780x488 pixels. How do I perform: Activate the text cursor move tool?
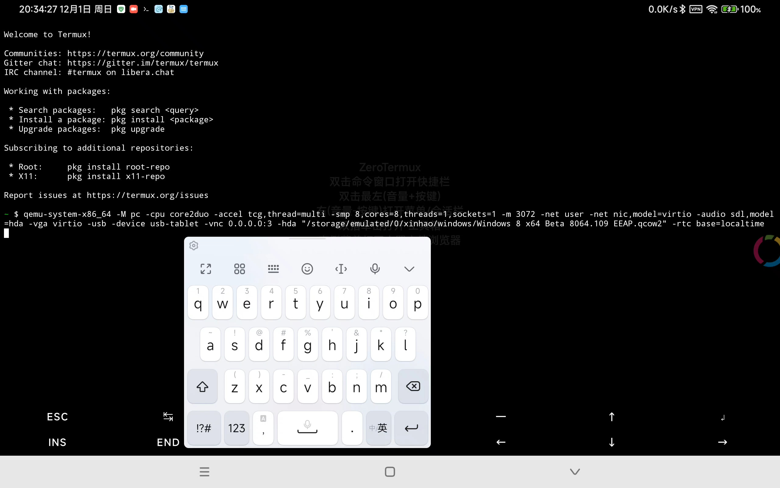pos(341,269)
